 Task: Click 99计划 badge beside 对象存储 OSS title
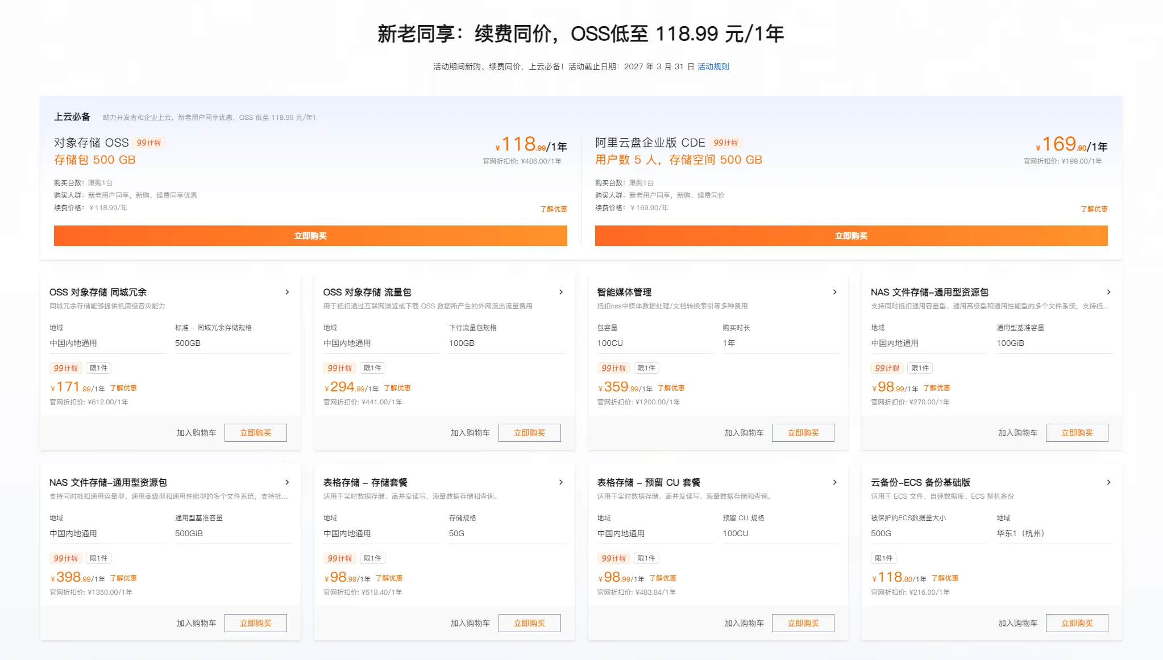pyautogui.click(x=149, y=143)
